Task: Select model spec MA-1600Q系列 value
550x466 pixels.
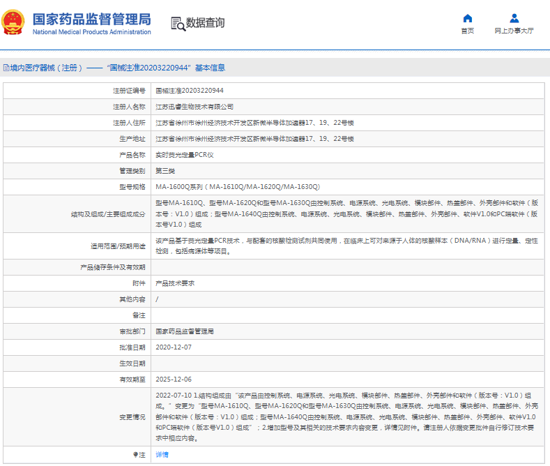Action: pyautogui.click(x=238, y=187)
